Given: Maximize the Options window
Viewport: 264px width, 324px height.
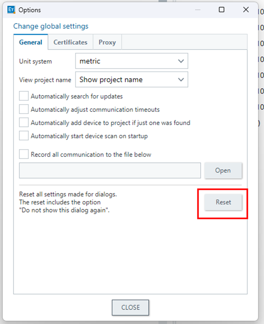Looking at the screenshot, I should point(222,10).
